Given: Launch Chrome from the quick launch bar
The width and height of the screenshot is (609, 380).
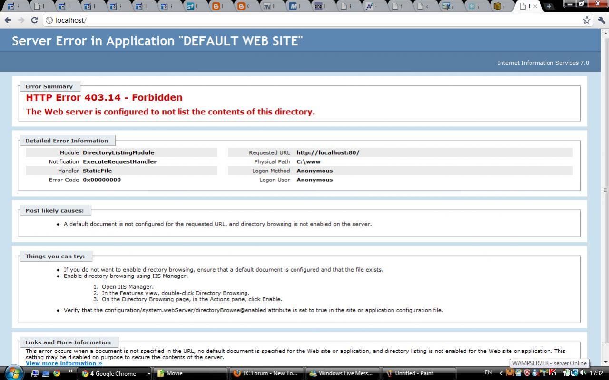Looking at the screenshot, I should 57,373.
